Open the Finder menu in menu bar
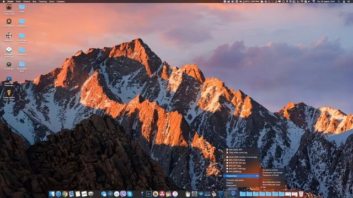353x198 pixels. [10, 1]
